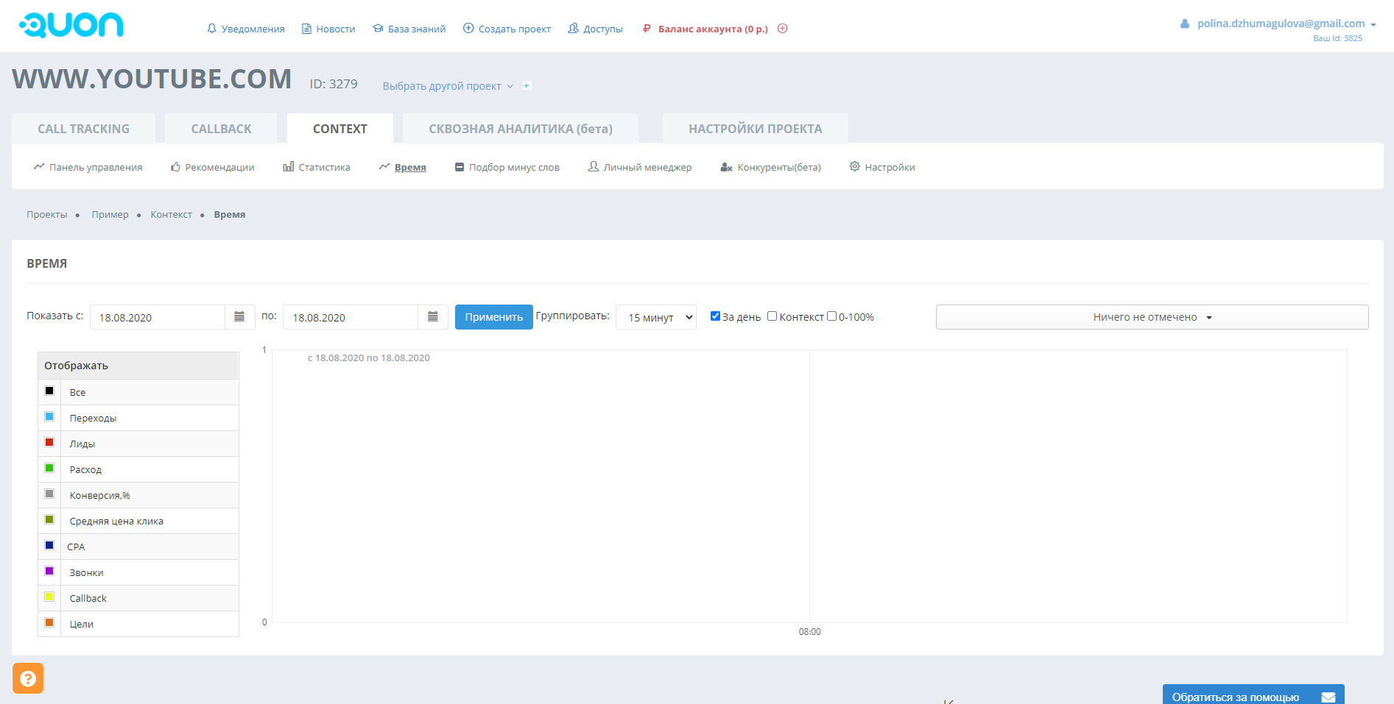This screenshot has width=1394, height=704.
Task: Click the orange help question mark icon
Action: coord(28,678)
